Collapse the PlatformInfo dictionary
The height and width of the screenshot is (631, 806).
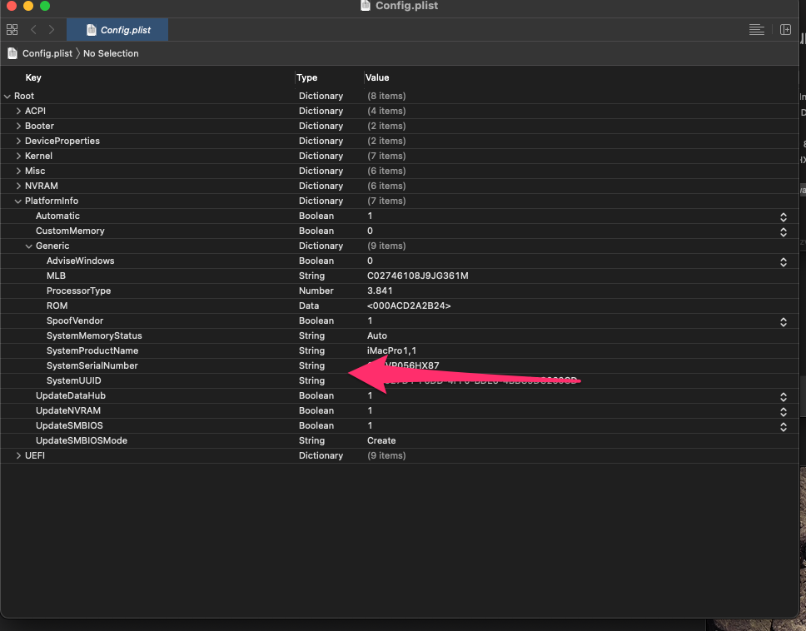pos(18,201)
